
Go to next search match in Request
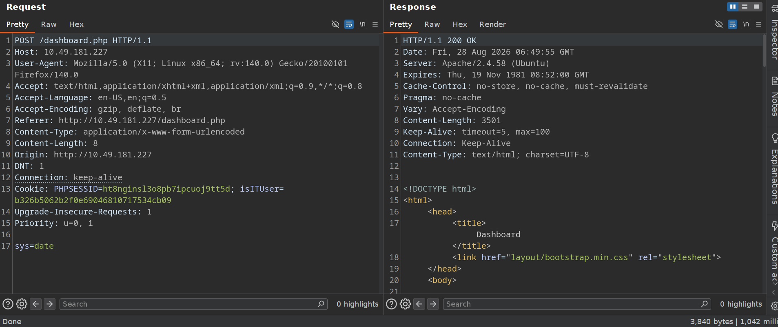(50, 304)
